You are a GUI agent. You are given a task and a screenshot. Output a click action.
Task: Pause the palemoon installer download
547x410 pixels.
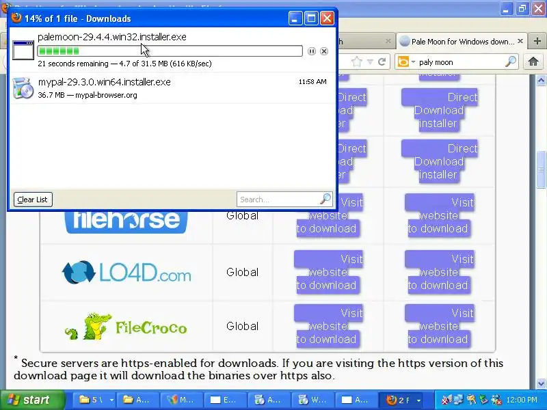[312, 51]
